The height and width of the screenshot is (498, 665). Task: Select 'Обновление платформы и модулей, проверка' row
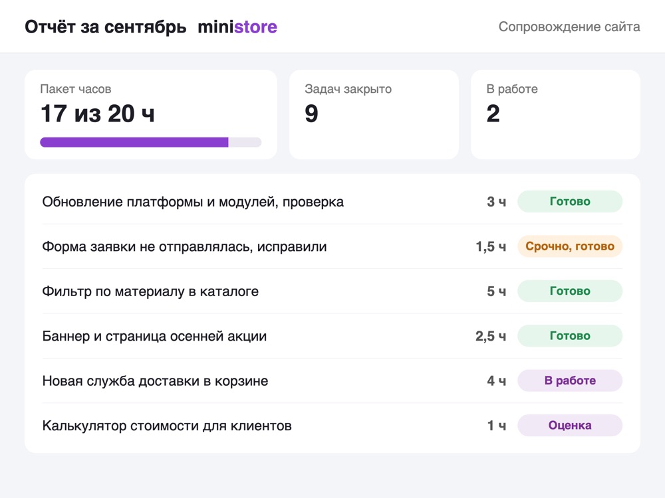coord(332,202)
